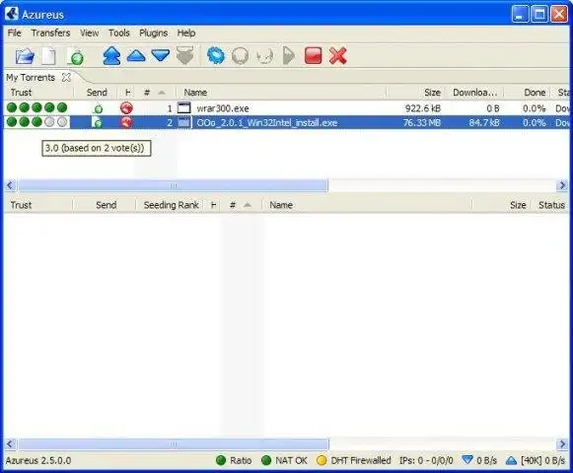Sort downloads by the Done column header

pos(527,93)
